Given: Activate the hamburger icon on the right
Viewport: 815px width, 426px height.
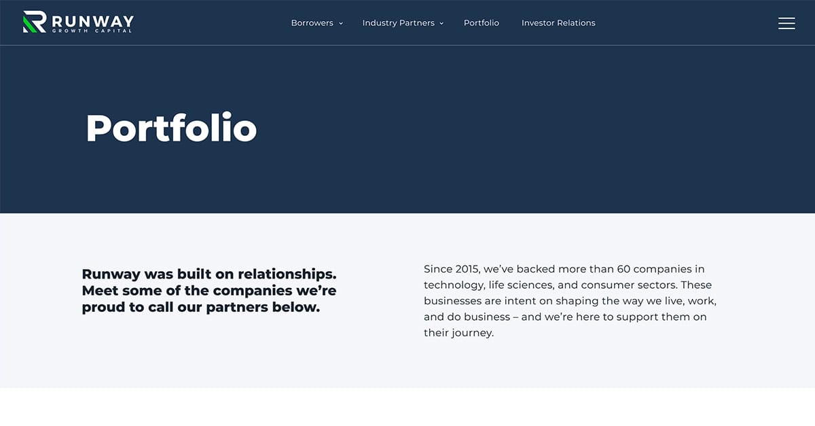Looking at the screenshot, I should coord(786,22).
